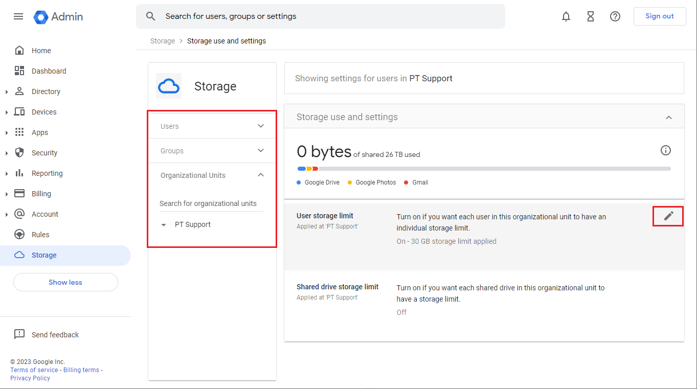Open notifications with the bell icon
The width and height of the screenshot is (697, 389).
tap(566, 16)
